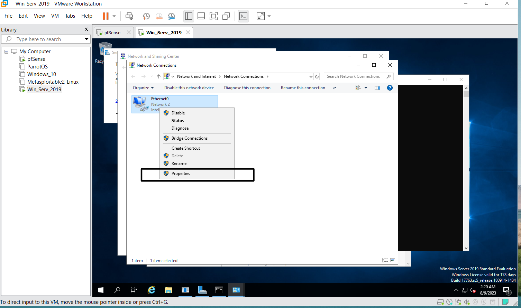
Task: Open the File menu
Action: [x=8, y=16]
